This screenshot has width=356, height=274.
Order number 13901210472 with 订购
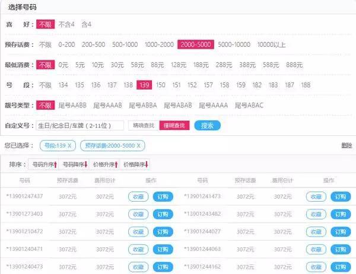coord(163,232)
